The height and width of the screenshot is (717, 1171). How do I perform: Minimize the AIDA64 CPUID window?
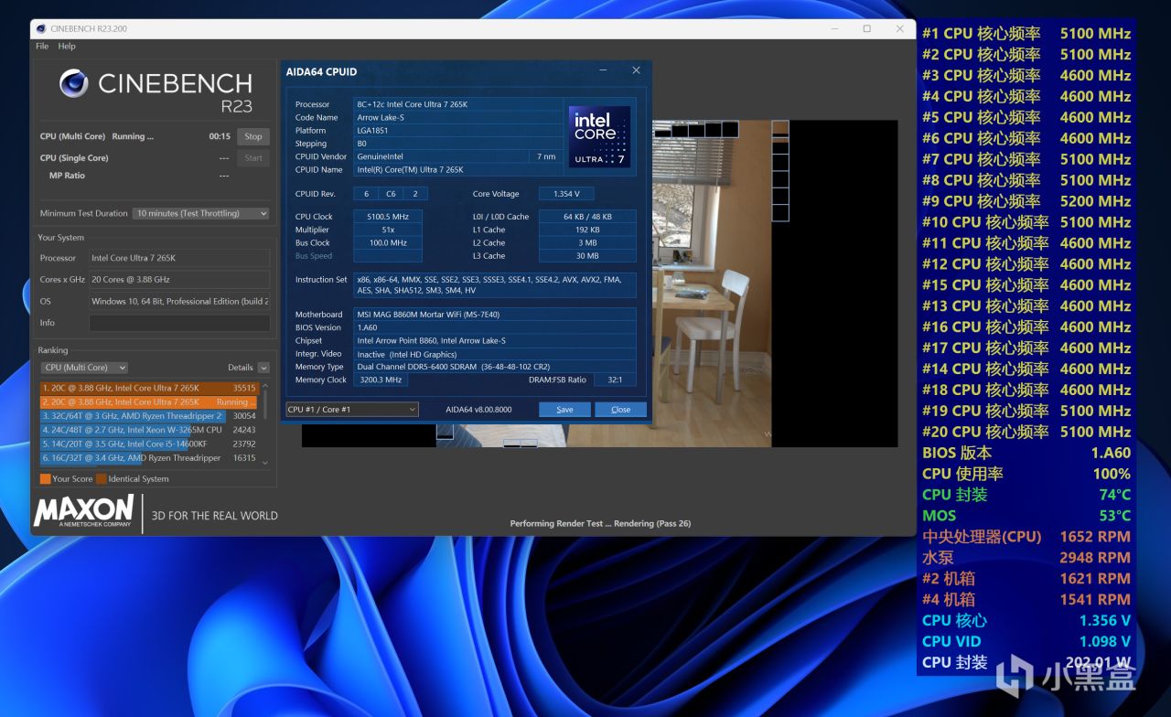click(x=604, y=70)
